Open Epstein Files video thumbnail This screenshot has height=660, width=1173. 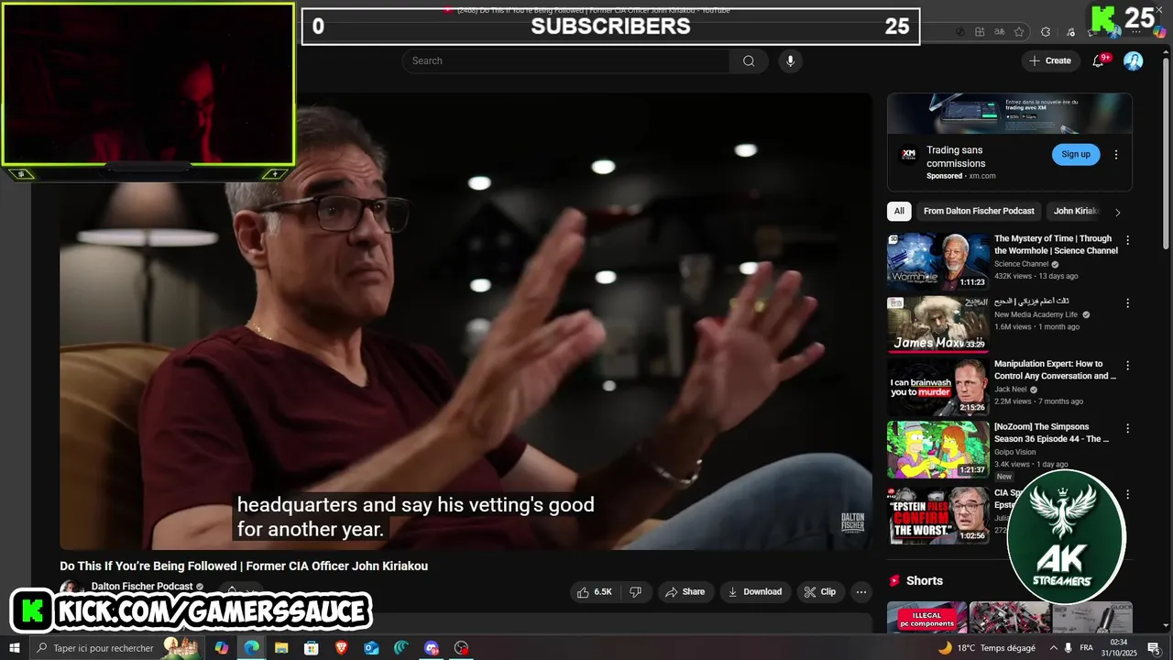coord(937,515)
